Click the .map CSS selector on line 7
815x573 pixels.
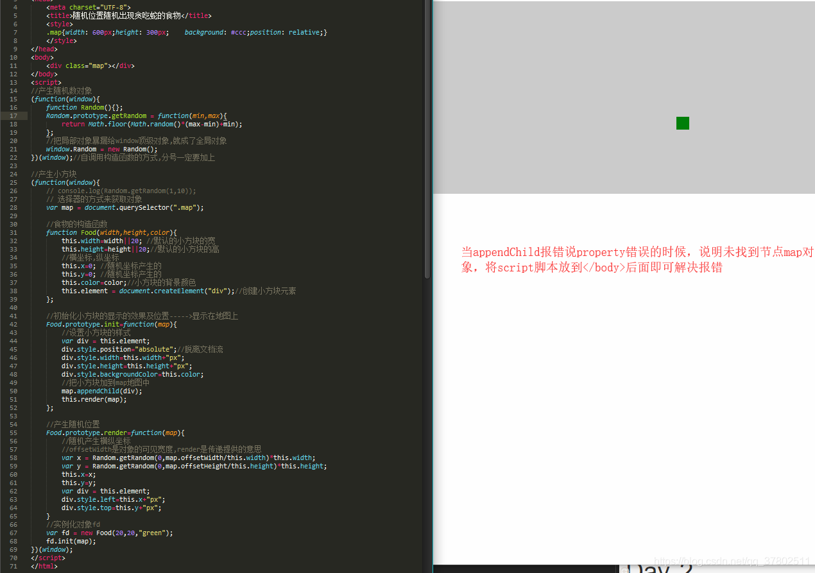(57, 32)
